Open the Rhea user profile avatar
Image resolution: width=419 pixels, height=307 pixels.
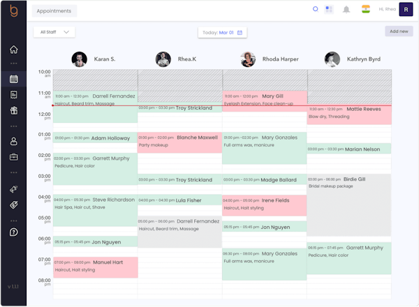pos(406,9)
